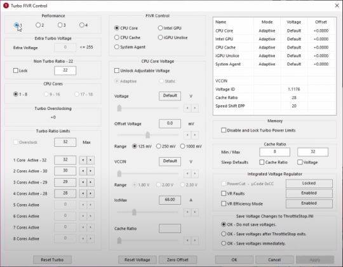Toggle the VR Faults Enabled button

point(309,193)
